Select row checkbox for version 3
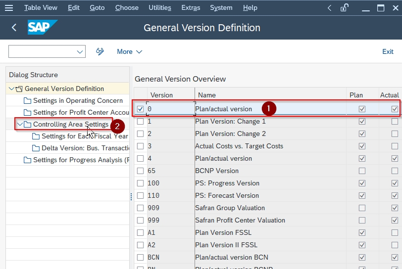Screen dimensions: 402x269 click(x=140, y=146)
